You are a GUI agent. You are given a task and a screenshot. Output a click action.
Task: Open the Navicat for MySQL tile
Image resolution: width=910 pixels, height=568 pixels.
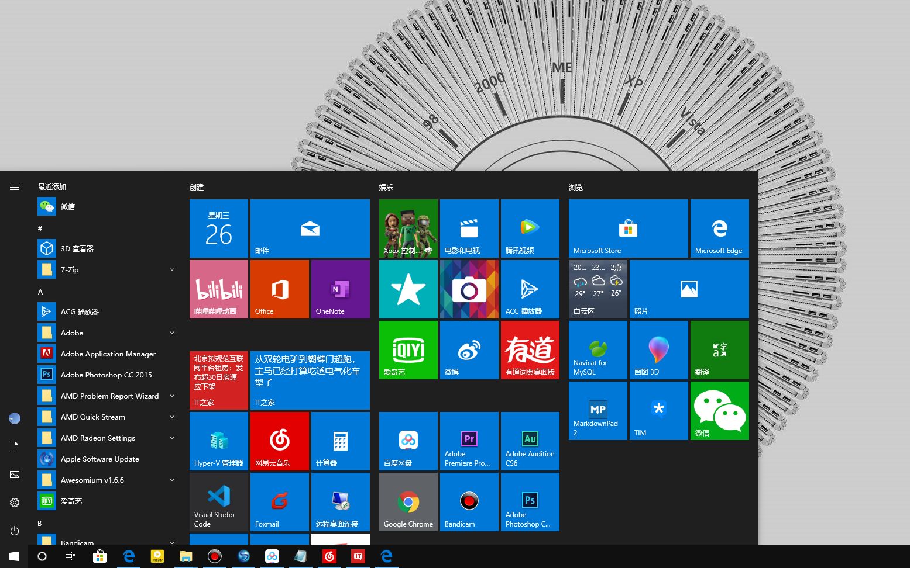(x=598, y=350)
